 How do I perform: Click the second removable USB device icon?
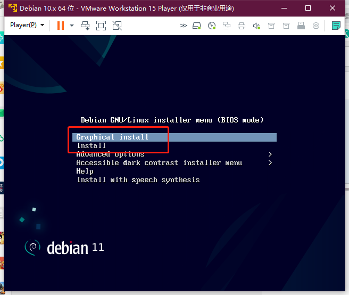pyautogui.click(x=286, y=26)
